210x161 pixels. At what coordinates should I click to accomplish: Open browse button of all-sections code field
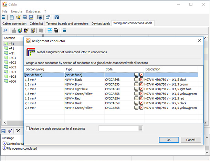(x=140, y=129)
